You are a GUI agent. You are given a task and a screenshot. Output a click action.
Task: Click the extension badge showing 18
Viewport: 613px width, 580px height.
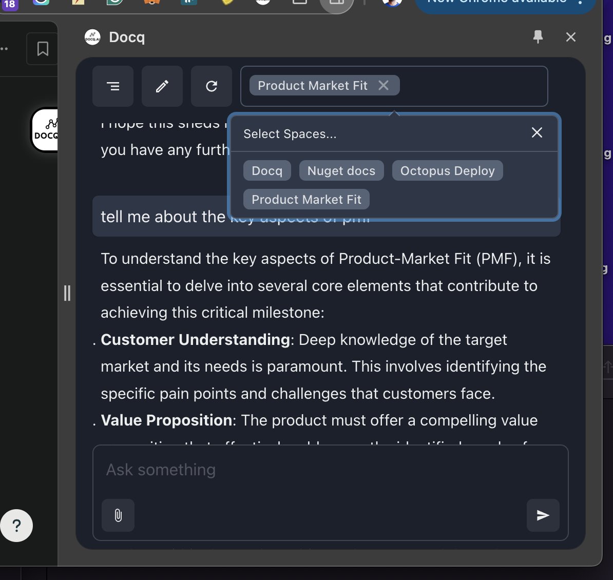[x=10, y=4]
